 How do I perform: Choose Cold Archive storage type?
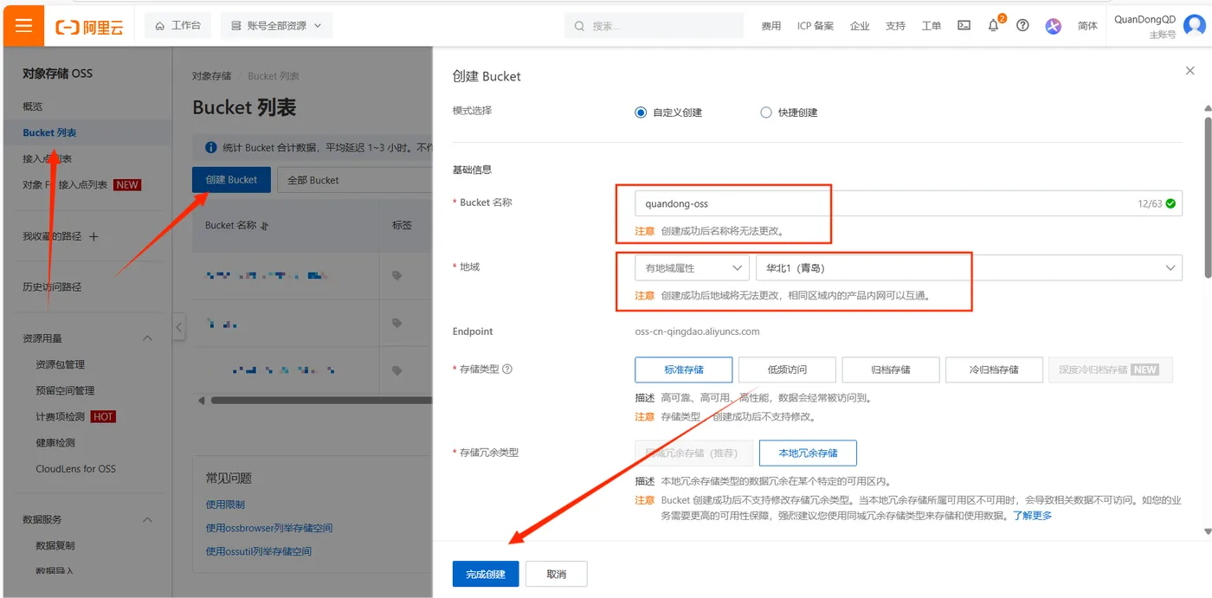tap(995, 370)
